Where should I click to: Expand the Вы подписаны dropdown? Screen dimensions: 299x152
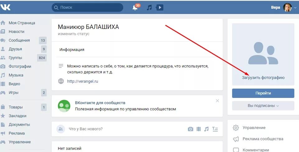[263, 105]
